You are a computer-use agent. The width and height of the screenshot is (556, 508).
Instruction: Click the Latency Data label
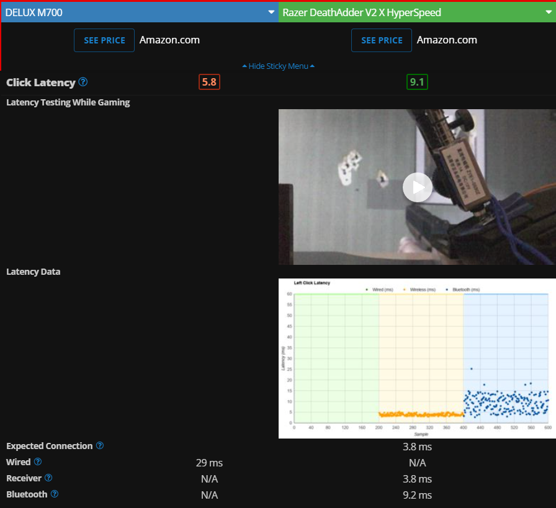[34, 272]
